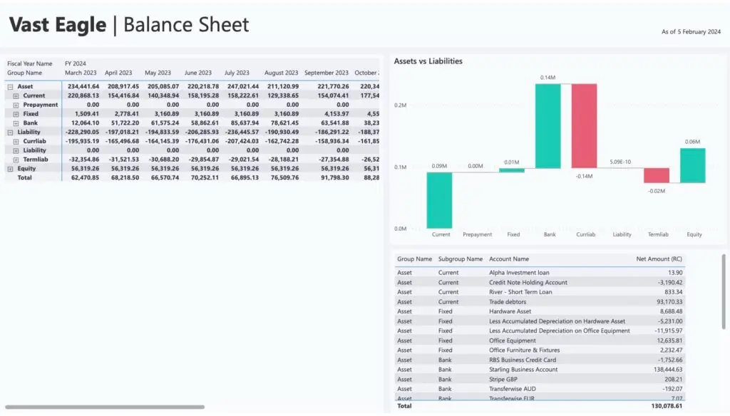The image size is (730, 416).
Task: Sort table by Account Name header
Action: (x=509, y=259)
